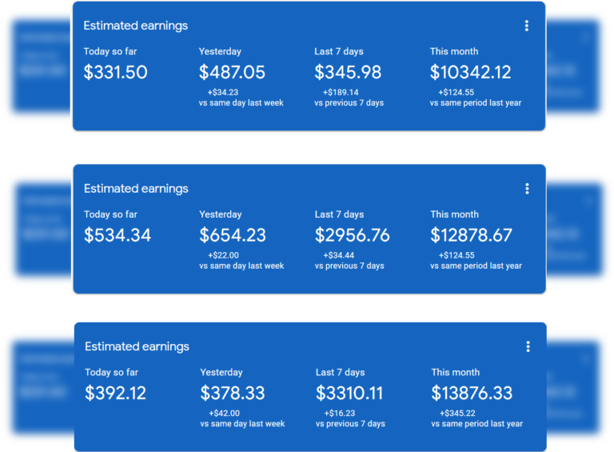Click the +$345.22 change in bottom card
The width and height of the screenshot is (614, 452).
coord(457,414)
